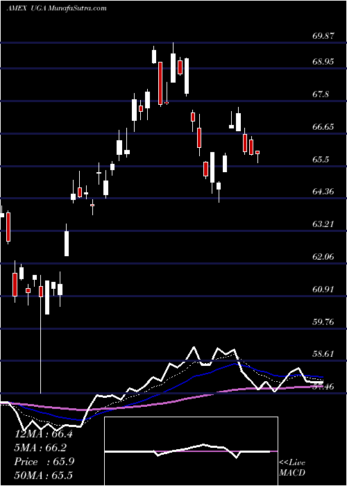Select the 69.87 price level label
Screen dimensions: 347x486
323,35
